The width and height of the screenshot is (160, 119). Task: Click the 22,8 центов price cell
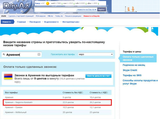(x=68, y=102)
